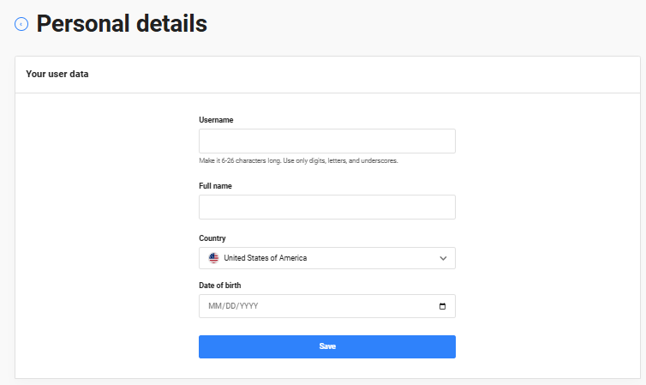Click the back arrow icon beside Personal details
This screenshot has height=385, width=646.
click(21, 25)
